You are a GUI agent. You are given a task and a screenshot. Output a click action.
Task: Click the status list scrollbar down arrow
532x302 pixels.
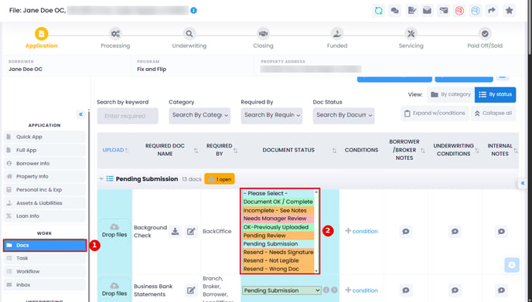pyautogui.click(x=316, y=271)
